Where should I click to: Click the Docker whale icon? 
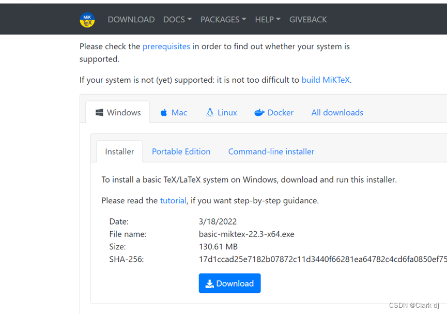(259, 112)
